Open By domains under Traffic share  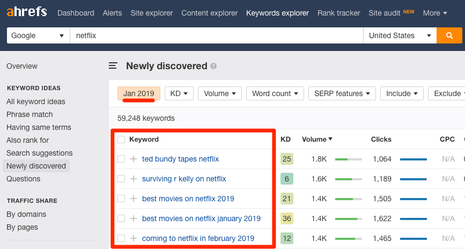click(x=26, y=214)
